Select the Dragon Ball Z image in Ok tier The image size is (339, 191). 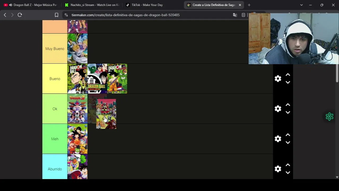[x=77, y=109]
